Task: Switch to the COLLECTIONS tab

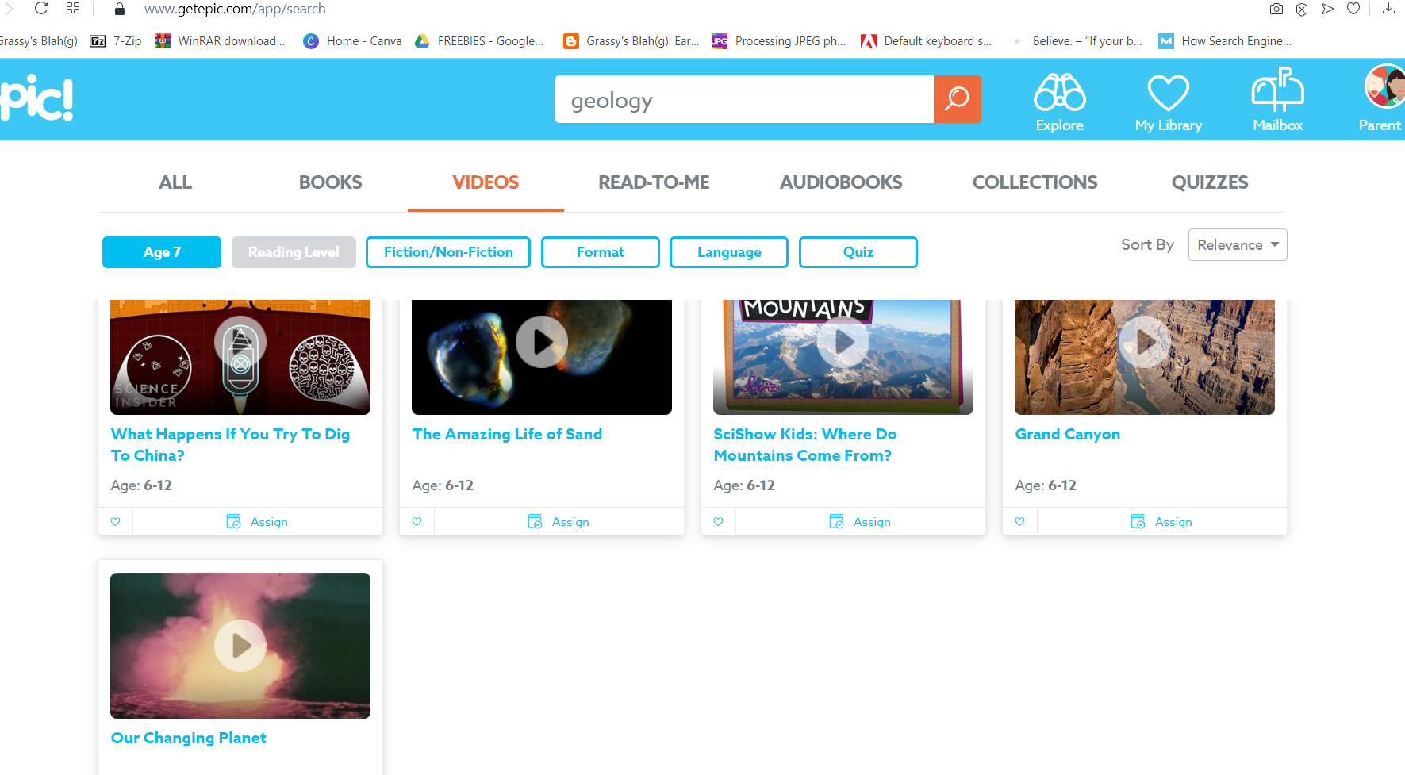Action: tap(1035, 182)
